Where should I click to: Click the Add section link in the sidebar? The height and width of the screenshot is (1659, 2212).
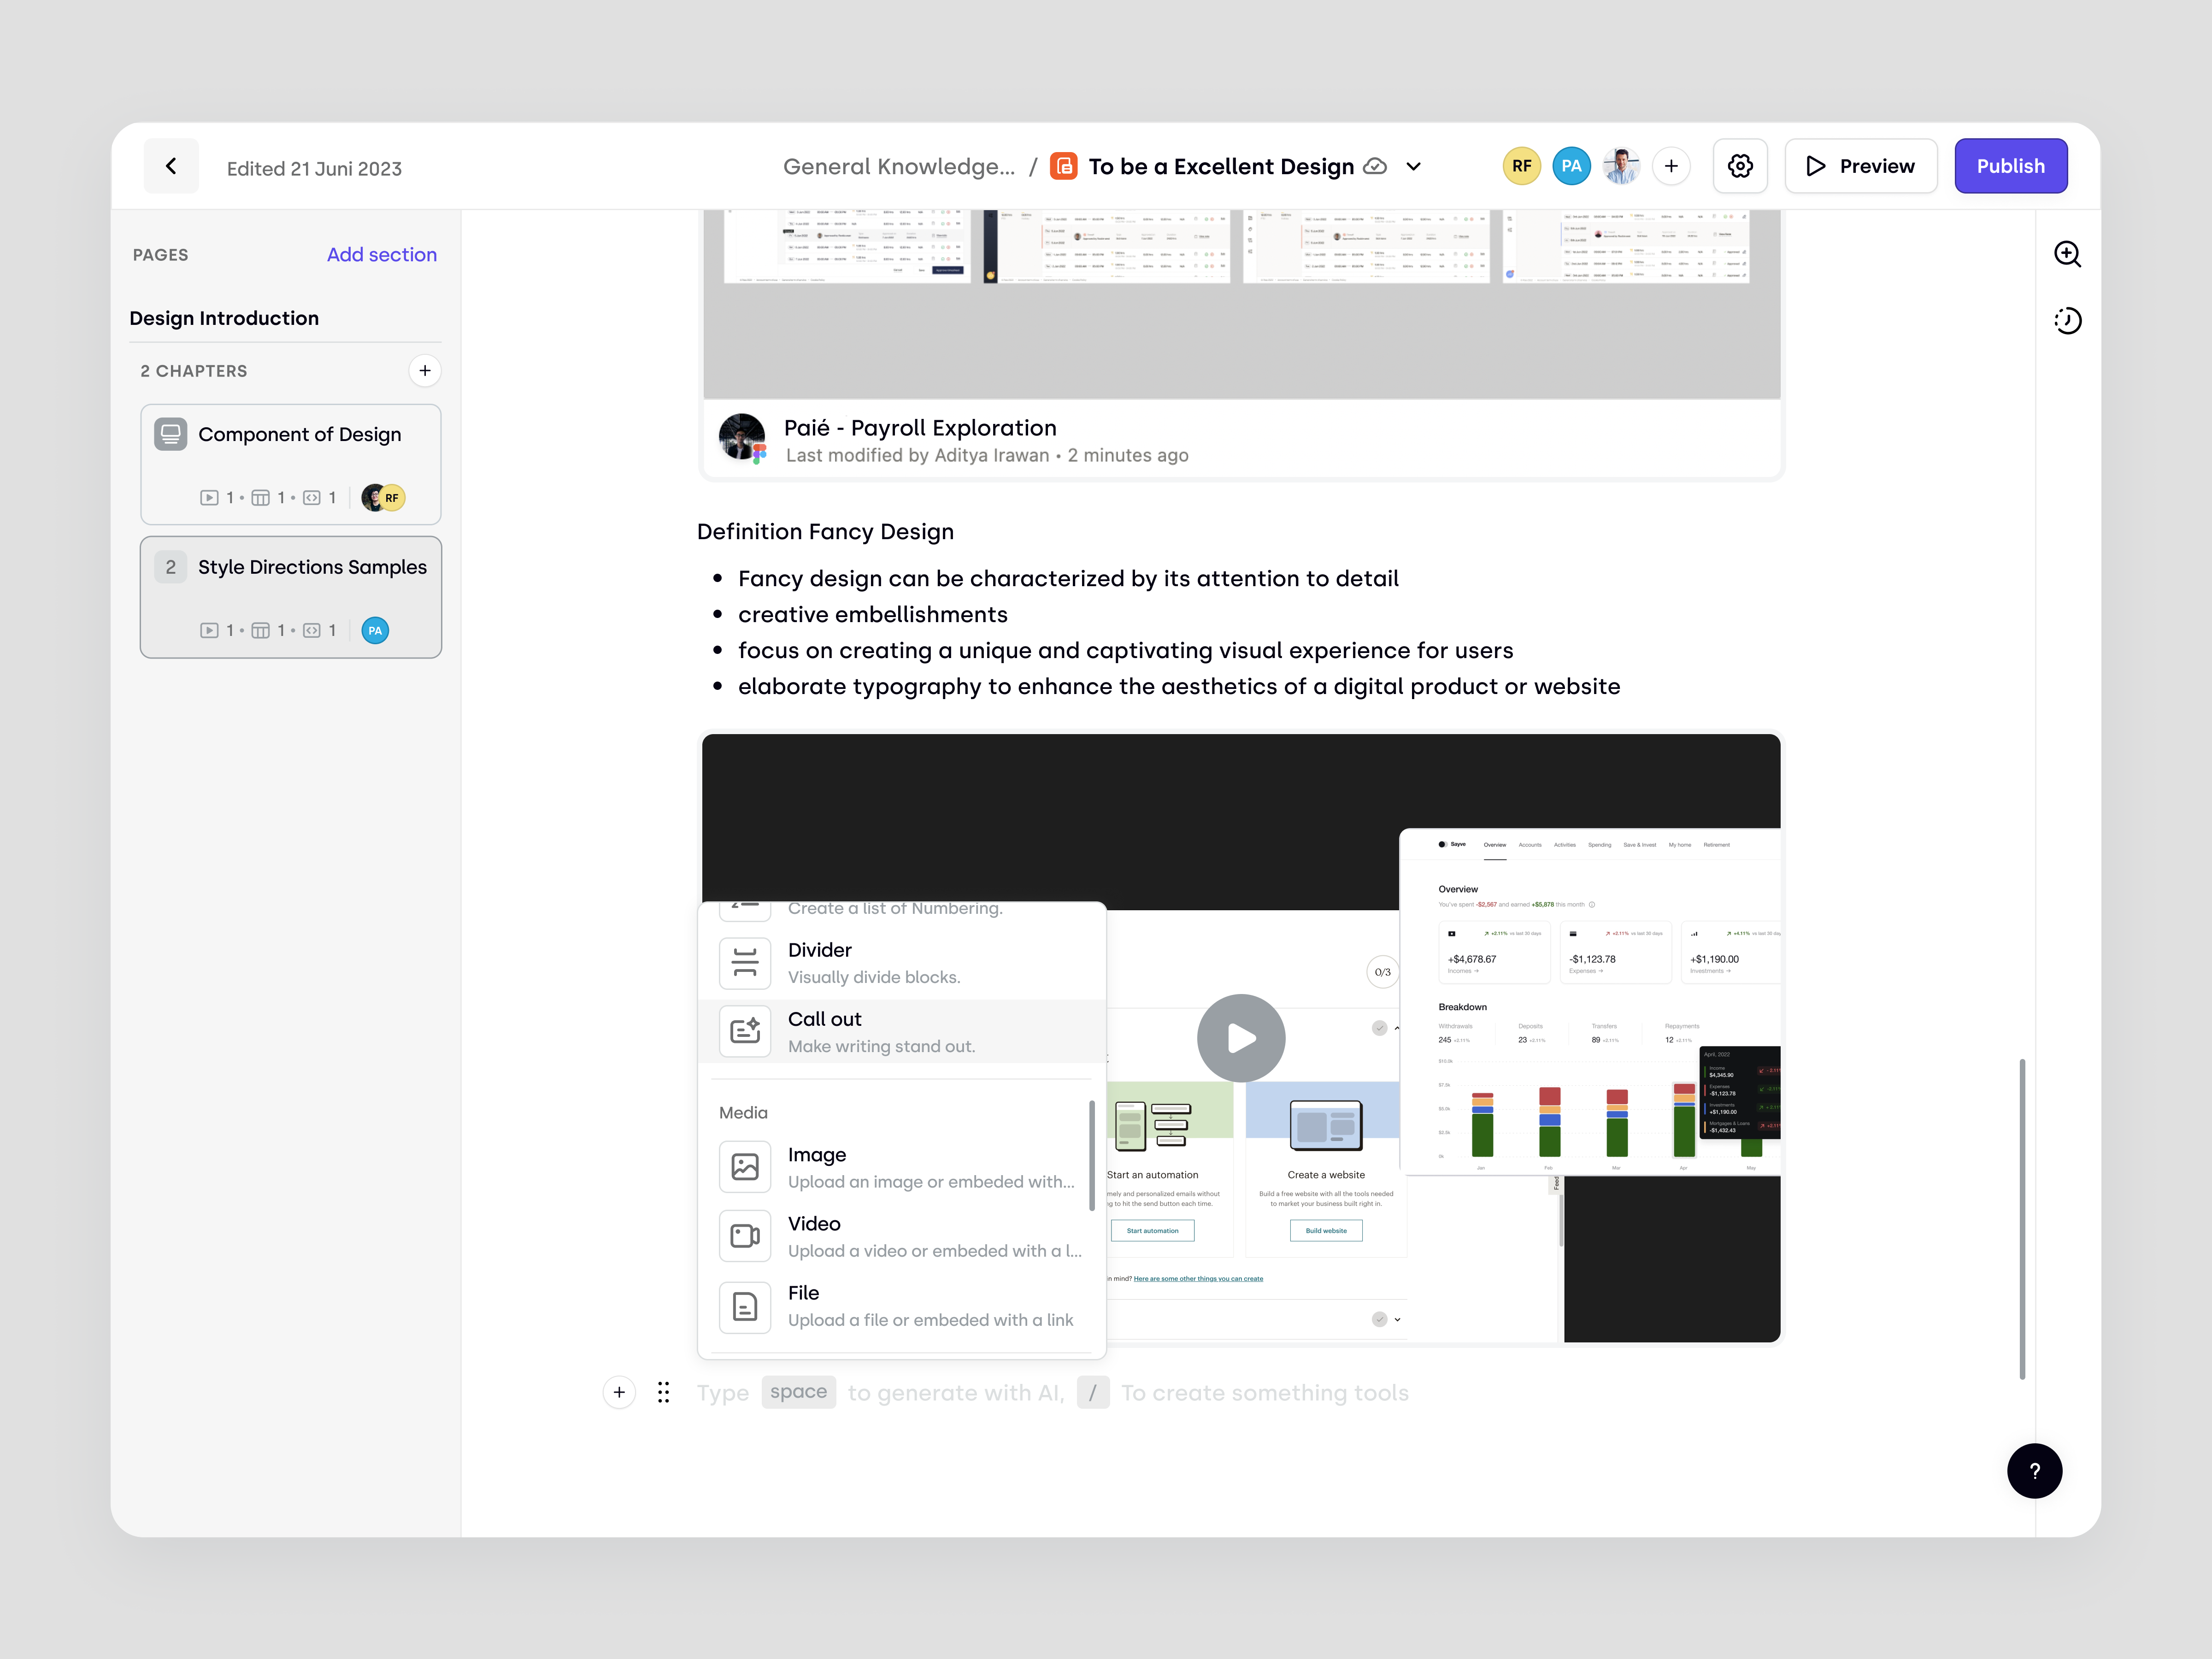382,254
